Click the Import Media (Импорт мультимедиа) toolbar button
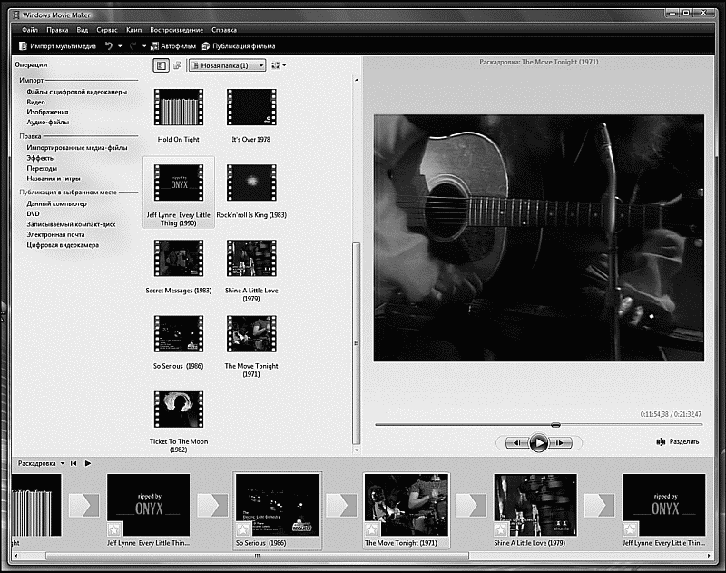This screenshot has height=573, width=726. [56, 45]
